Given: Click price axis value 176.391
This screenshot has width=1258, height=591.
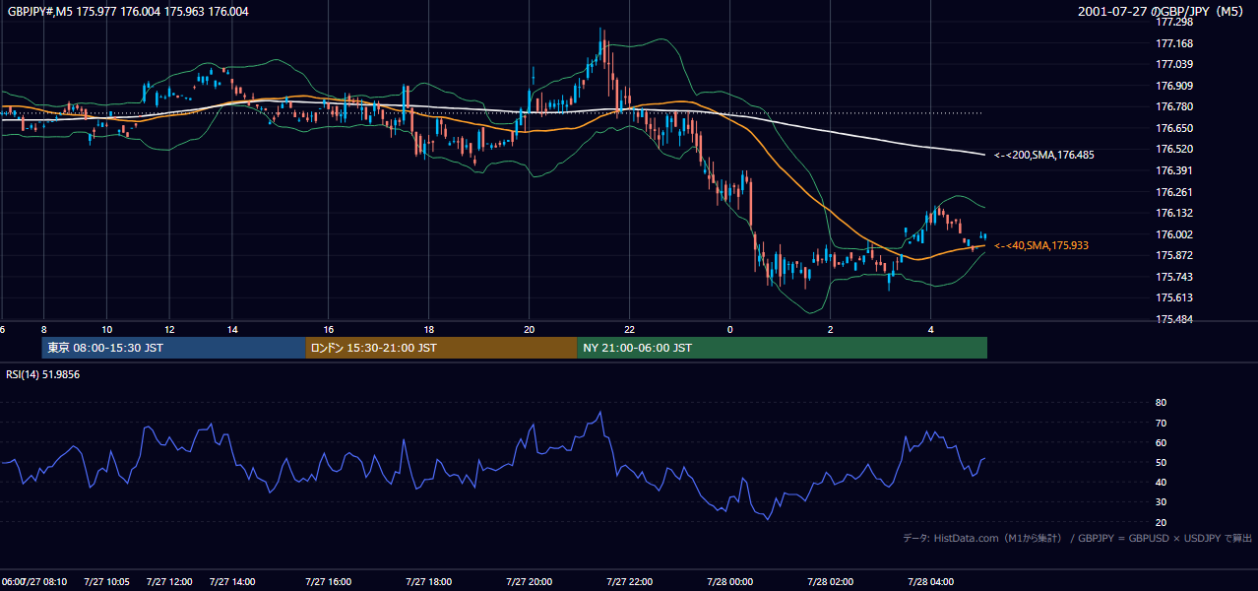Looking at the screenshot, I should click(1174, 170).
